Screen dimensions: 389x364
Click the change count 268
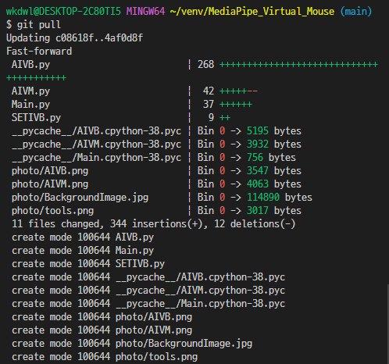tap(205, 65)
